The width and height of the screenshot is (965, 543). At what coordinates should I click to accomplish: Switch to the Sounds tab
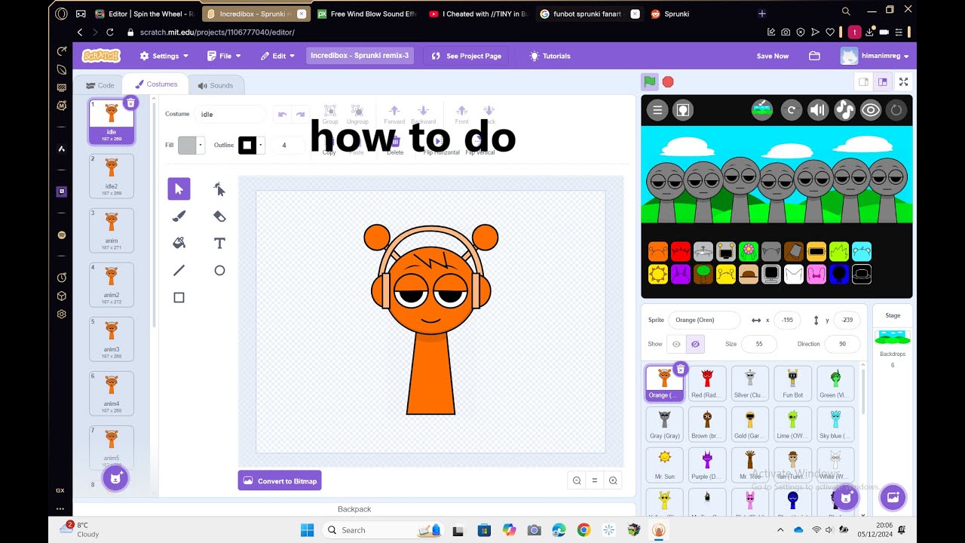[x=216, y=85]
